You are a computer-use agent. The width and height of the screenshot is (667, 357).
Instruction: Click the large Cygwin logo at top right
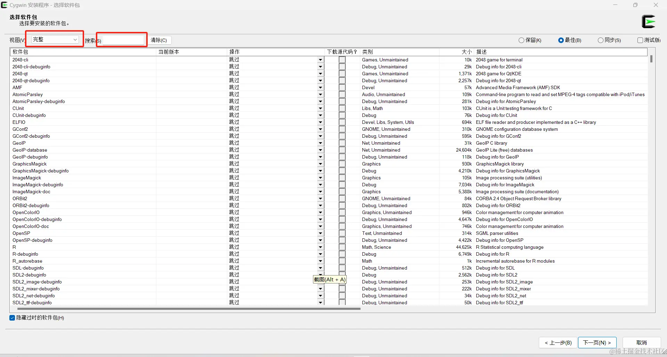click(648, 22)
